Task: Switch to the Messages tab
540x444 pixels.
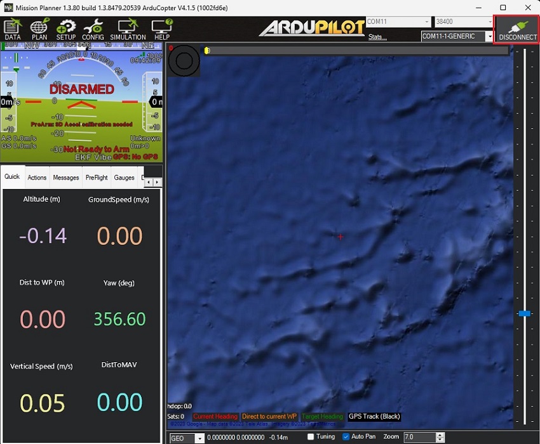Action: (x=66, y=178)
